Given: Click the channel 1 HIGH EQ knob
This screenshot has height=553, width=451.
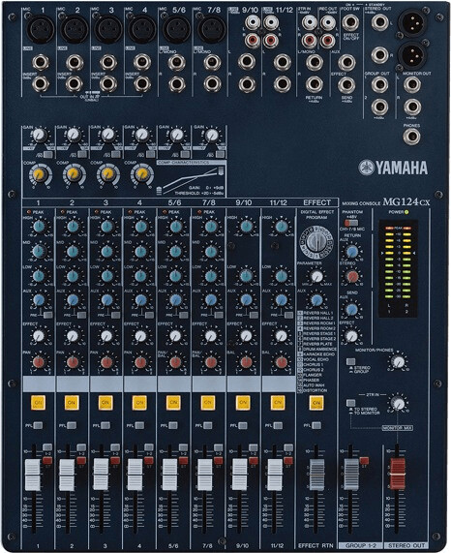Looking at the screenshot, I should [x=39, y=226].
